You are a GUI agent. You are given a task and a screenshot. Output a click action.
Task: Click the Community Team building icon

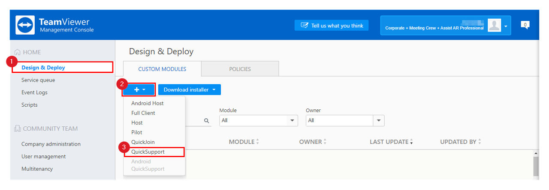tap(17, 129)
